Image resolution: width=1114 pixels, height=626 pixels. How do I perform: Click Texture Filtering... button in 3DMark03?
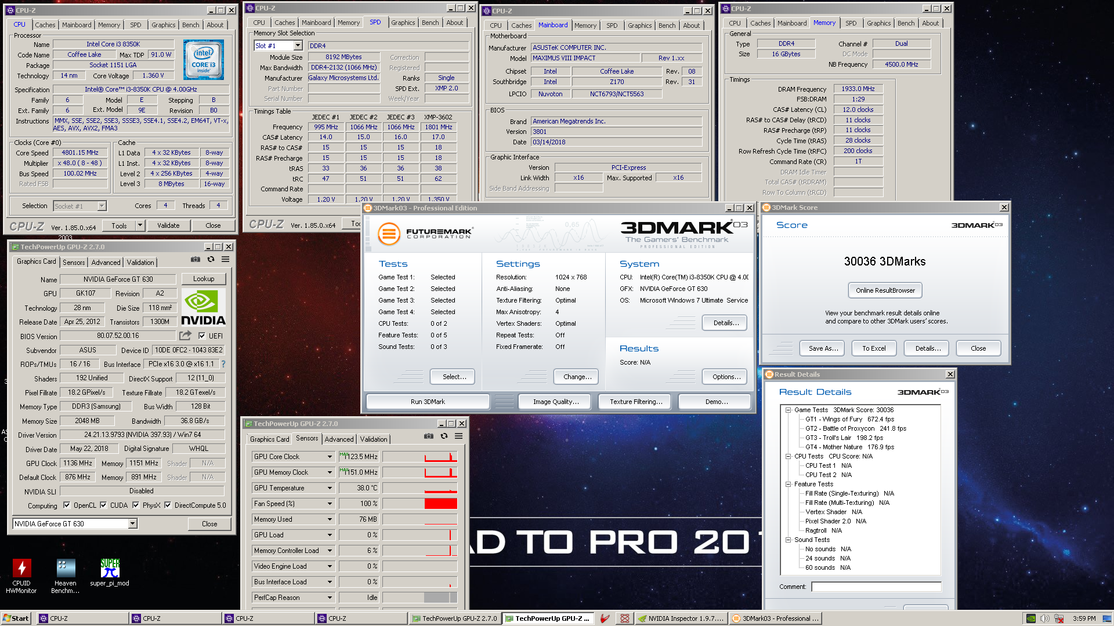(x=636, y=402)
